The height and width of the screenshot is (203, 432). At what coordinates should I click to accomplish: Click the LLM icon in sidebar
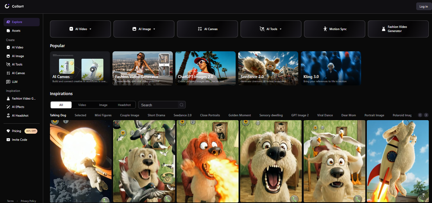pyautogui.click(x=8, y=81)
